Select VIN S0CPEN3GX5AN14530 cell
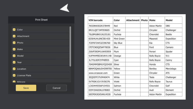The height and width of the screenshot is (109, 193). pyautogui.click(x=100, y=95)
